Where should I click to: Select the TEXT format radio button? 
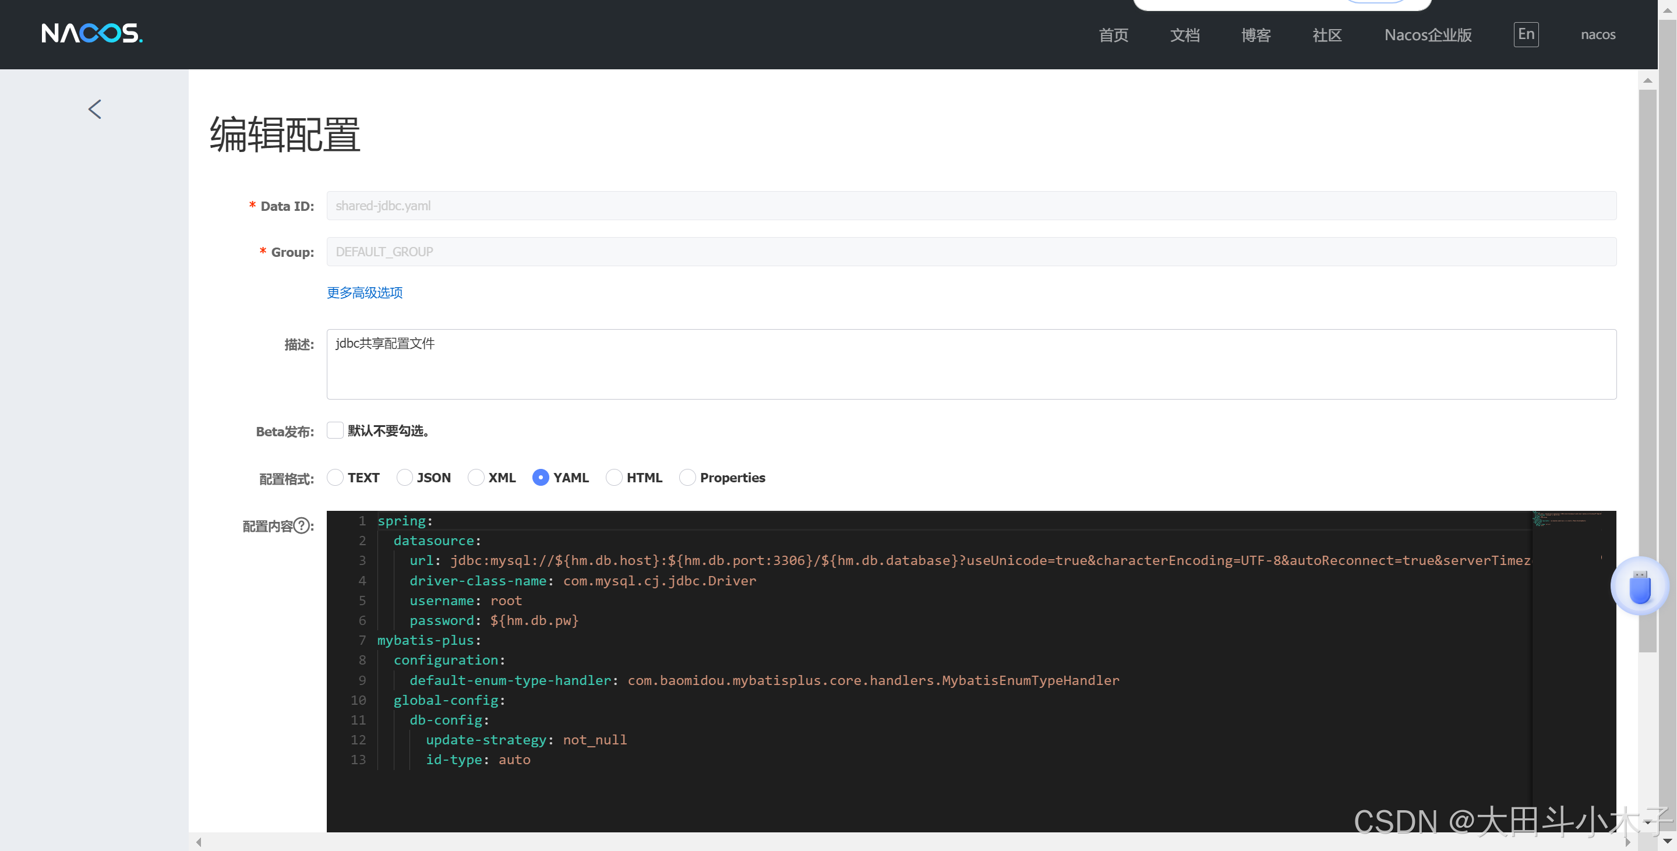[x=334, y=477]
